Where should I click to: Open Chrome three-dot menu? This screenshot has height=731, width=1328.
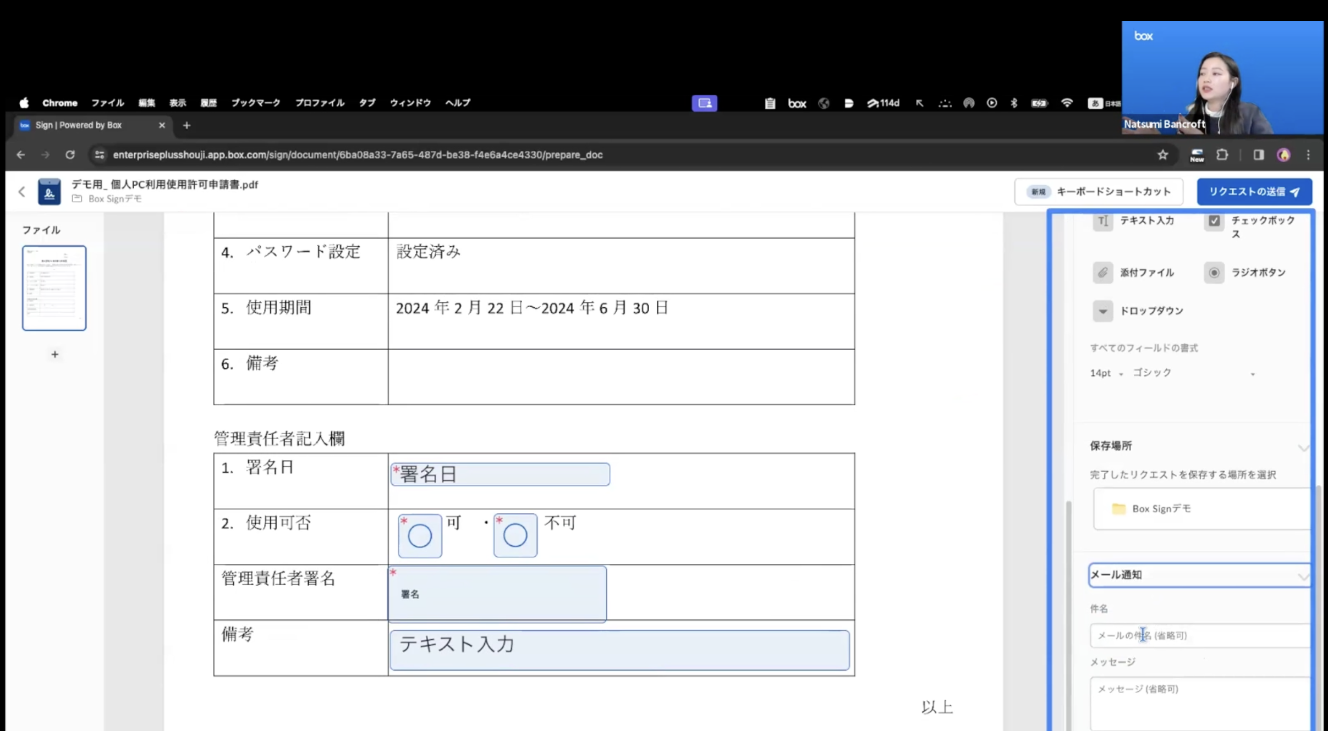pos(1309,155)
